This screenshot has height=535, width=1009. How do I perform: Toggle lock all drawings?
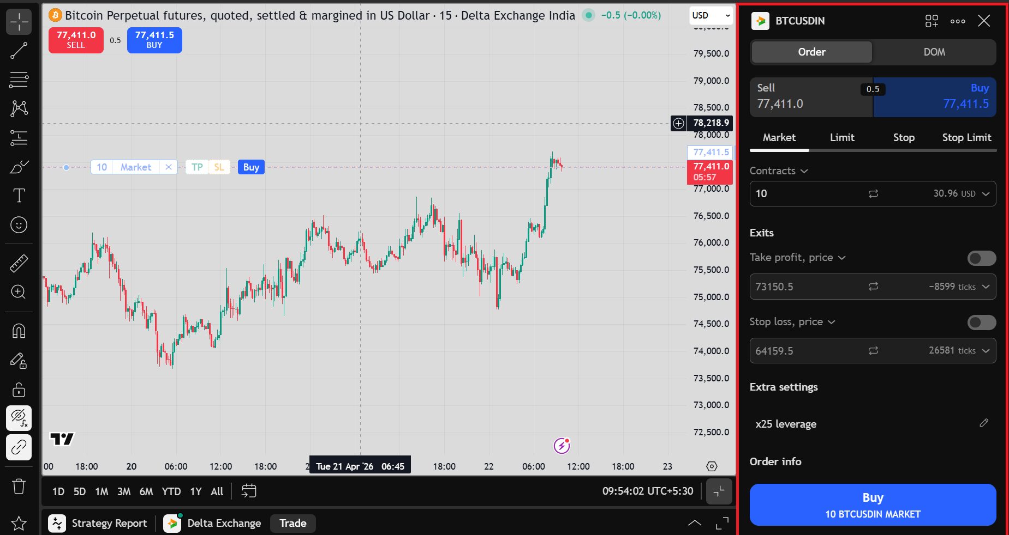tap(19, 390)
